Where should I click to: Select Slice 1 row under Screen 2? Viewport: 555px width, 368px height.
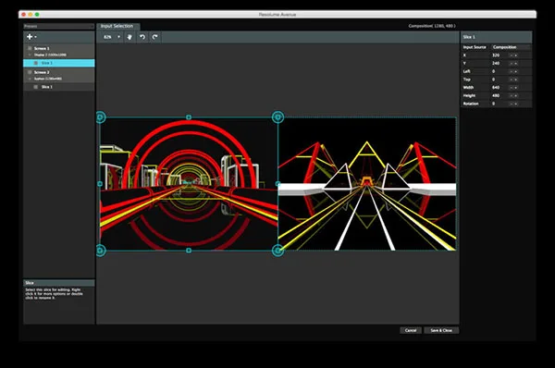(x=59, y=87)
